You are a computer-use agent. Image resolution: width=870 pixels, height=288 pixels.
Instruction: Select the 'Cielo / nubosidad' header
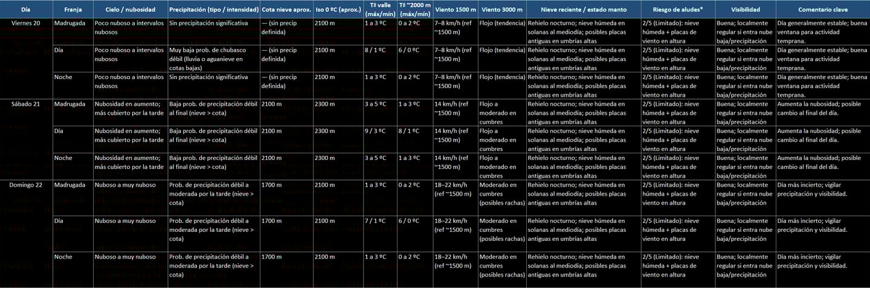130,10
